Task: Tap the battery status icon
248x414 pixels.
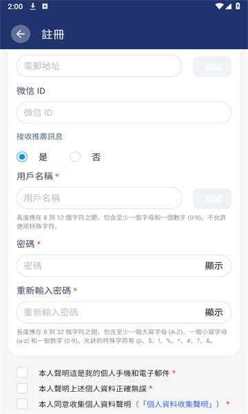Action: point(238,6)
